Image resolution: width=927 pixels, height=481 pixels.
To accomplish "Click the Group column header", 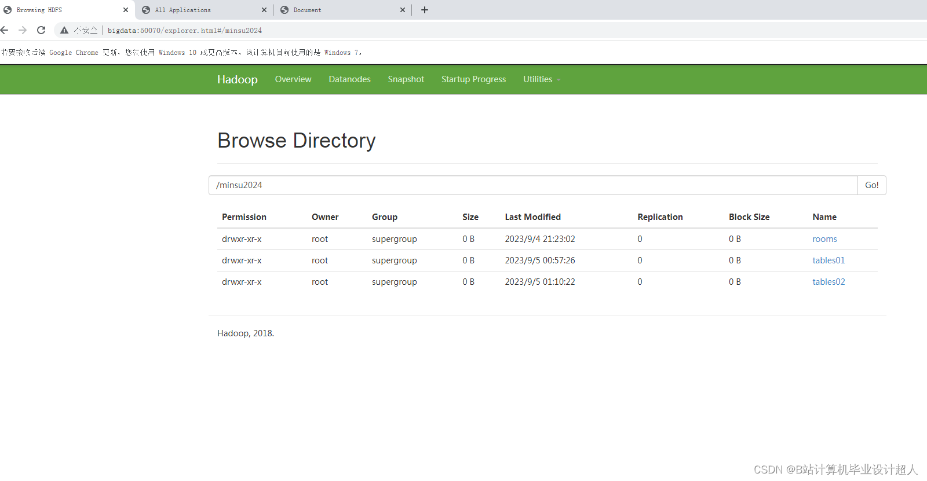I will pyautogui.click(x=385, y=217).
